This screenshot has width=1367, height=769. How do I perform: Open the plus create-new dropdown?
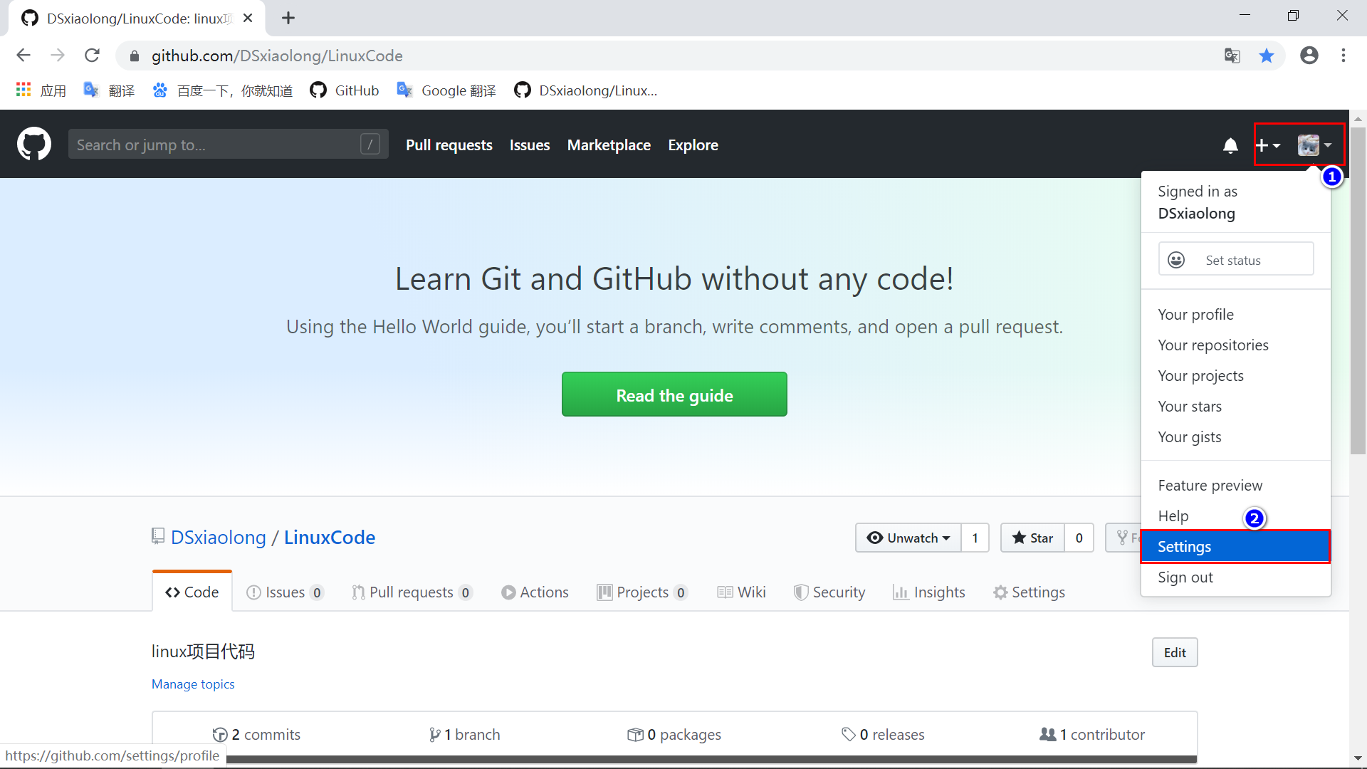pyautogui.click(x=1267, y=145)
